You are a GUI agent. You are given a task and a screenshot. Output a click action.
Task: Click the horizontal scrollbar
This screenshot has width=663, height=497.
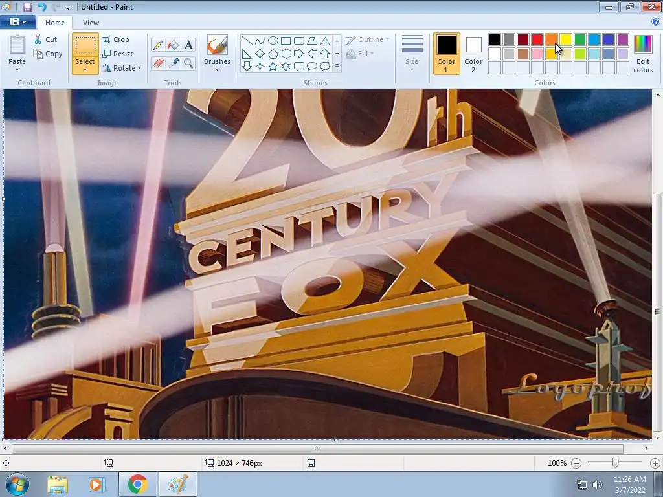[317, 448]
